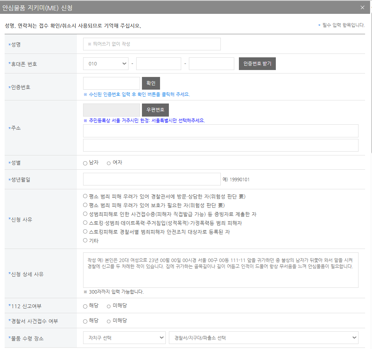Click the 우편번호 search button

155,110
